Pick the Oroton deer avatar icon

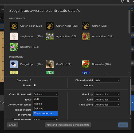click(86, 26)
